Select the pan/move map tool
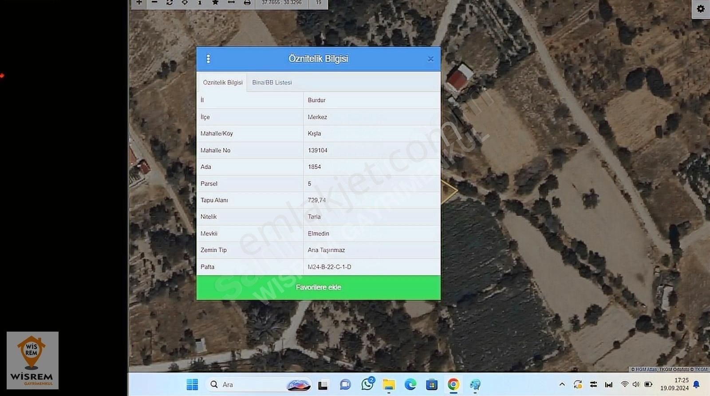 click(x=185, y=3)
